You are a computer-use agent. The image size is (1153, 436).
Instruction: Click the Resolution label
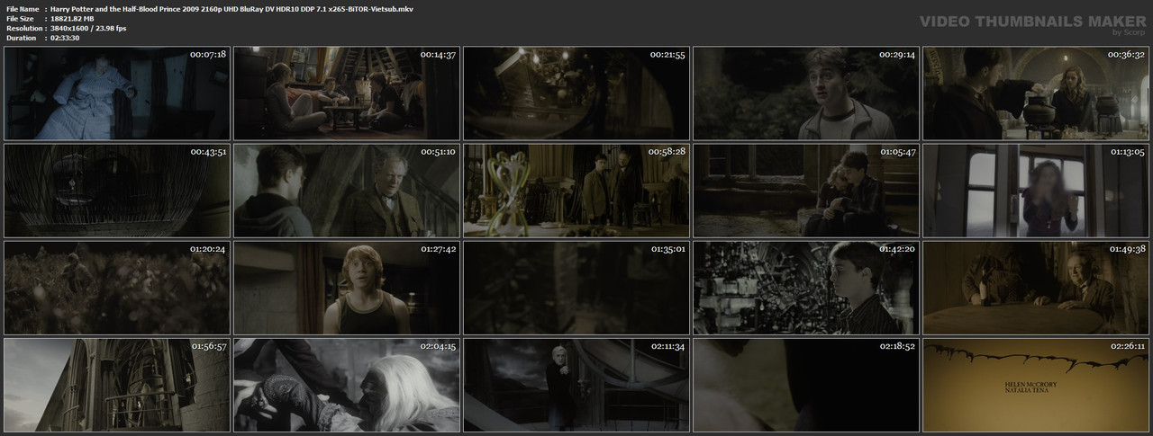pos(23,28)
